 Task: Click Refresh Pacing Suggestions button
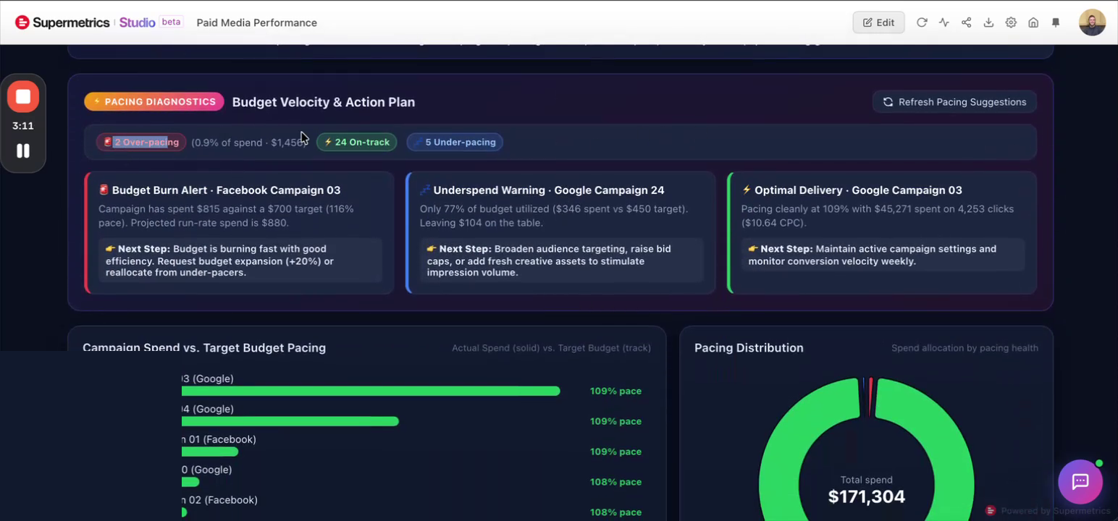tap(954, 102)
